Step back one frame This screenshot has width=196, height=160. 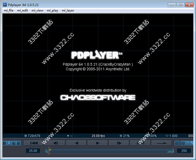point(55,143)
